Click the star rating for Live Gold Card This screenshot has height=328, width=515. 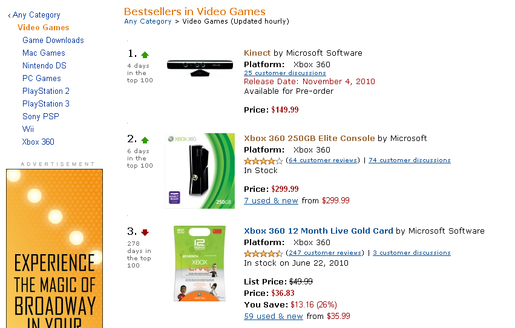(263, 253)
